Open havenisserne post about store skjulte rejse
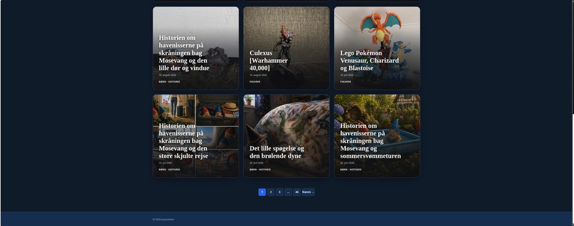Image resolution: width=574 pixels, height=226 pixels. [x=183, y=141]
